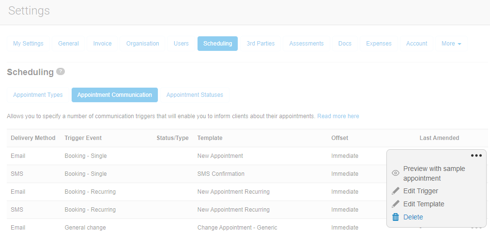490x232 pixels.
Task: Choose Preview with sample appointment
Action: click(x=434, y=173)
